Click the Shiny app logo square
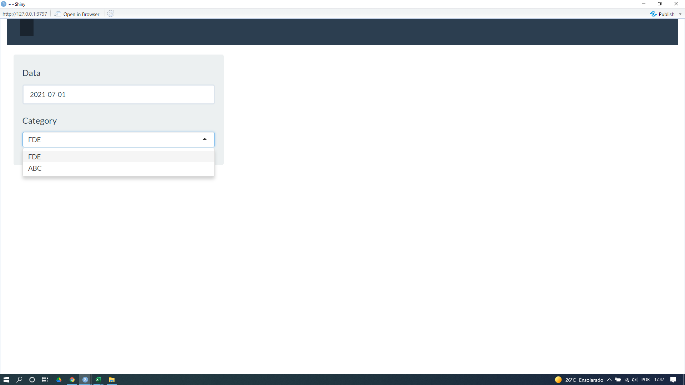The image size is (685, 385). [x=26, y=29]
